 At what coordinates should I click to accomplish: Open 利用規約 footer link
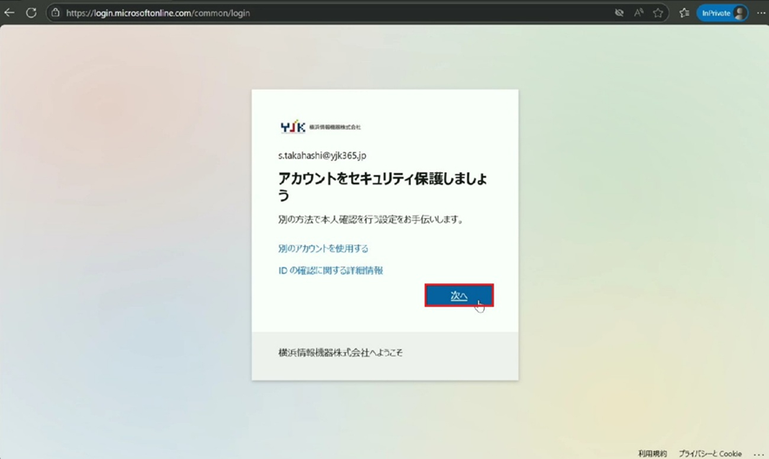pyautogui.click(x=652, y=453)
